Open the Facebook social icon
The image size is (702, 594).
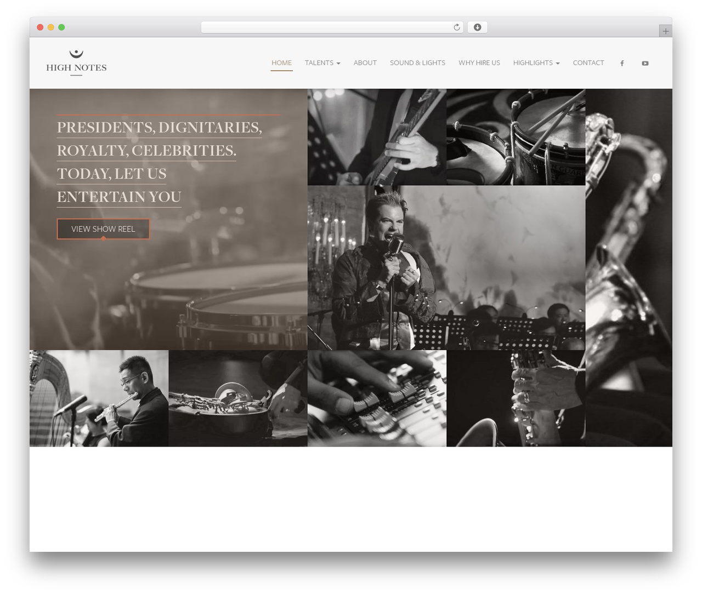622,63
